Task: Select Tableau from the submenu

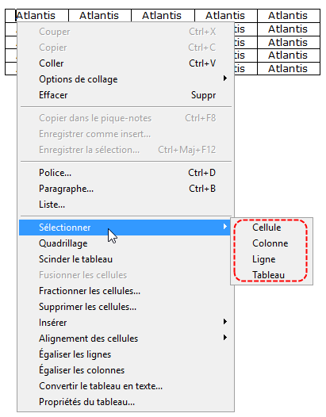Action: click(269, 275)
